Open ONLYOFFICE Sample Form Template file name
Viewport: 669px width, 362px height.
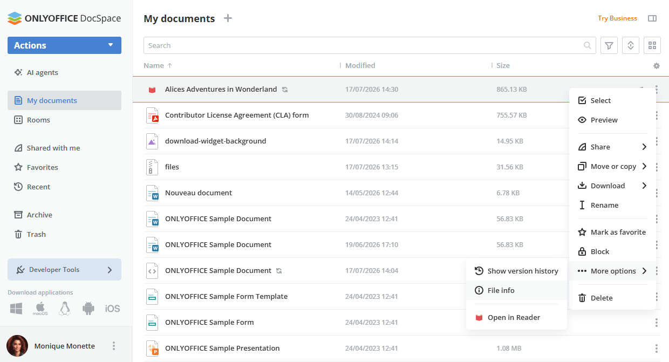(226, 297)
